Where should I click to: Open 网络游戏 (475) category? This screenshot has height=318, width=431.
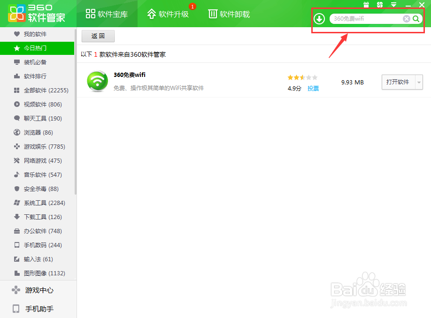(x=37, y=161)
